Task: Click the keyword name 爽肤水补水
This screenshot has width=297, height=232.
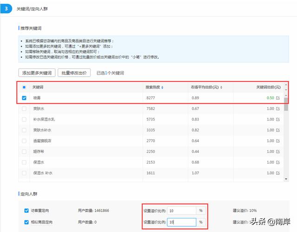Action: [42, 130]
